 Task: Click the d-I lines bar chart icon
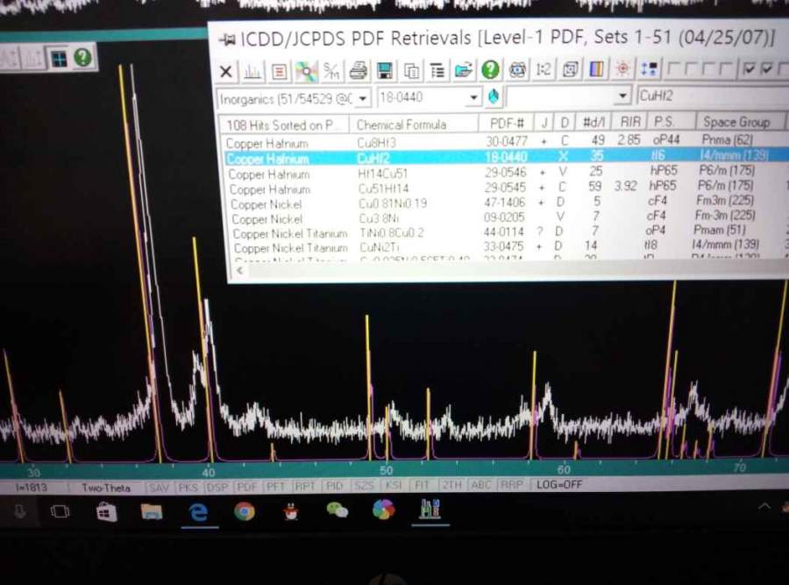pos(252,72)
